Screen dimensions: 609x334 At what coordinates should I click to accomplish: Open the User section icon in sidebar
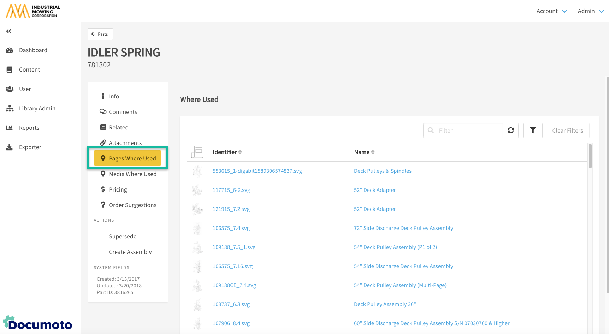click(10, 89)
